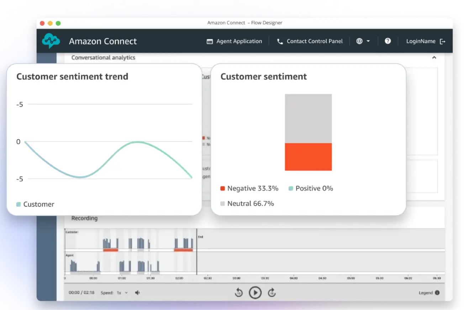Screen dimensions: 464x310
Task: Click the Amazon Connect cloud logo
Action: [x=51, y=41]
